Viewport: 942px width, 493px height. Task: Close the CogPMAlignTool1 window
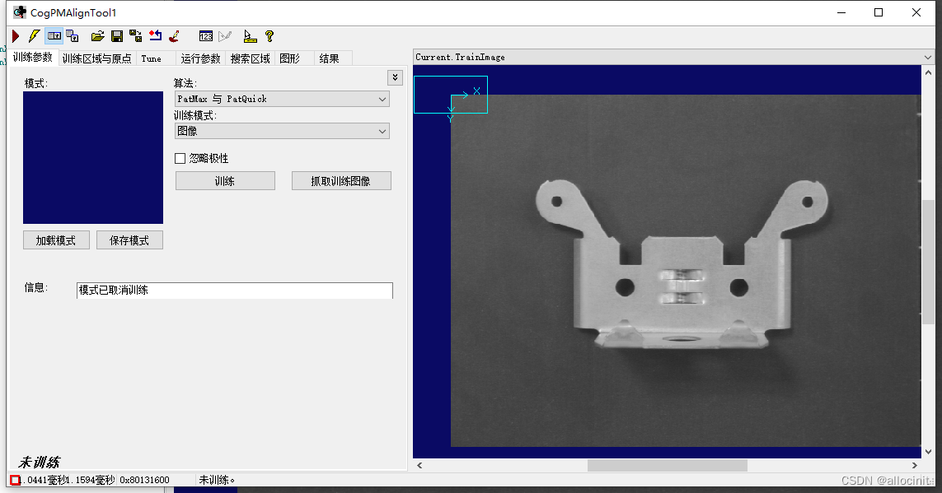coord(916,12)
